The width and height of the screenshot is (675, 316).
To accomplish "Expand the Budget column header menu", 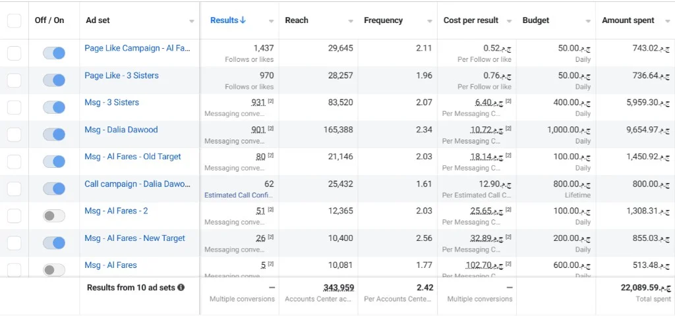I will click(x=588, y=21).
